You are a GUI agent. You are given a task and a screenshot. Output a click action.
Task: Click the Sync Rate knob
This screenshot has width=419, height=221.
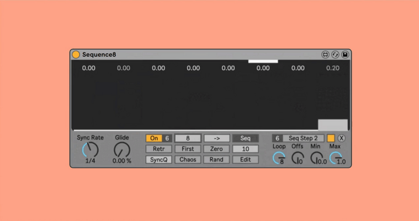[91, 150]
